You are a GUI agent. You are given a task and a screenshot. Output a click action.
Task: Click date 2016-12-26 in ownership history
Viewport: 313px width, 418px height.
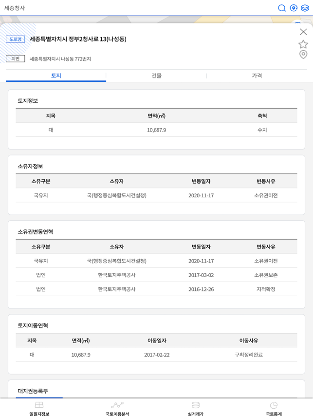pos(201,289)
